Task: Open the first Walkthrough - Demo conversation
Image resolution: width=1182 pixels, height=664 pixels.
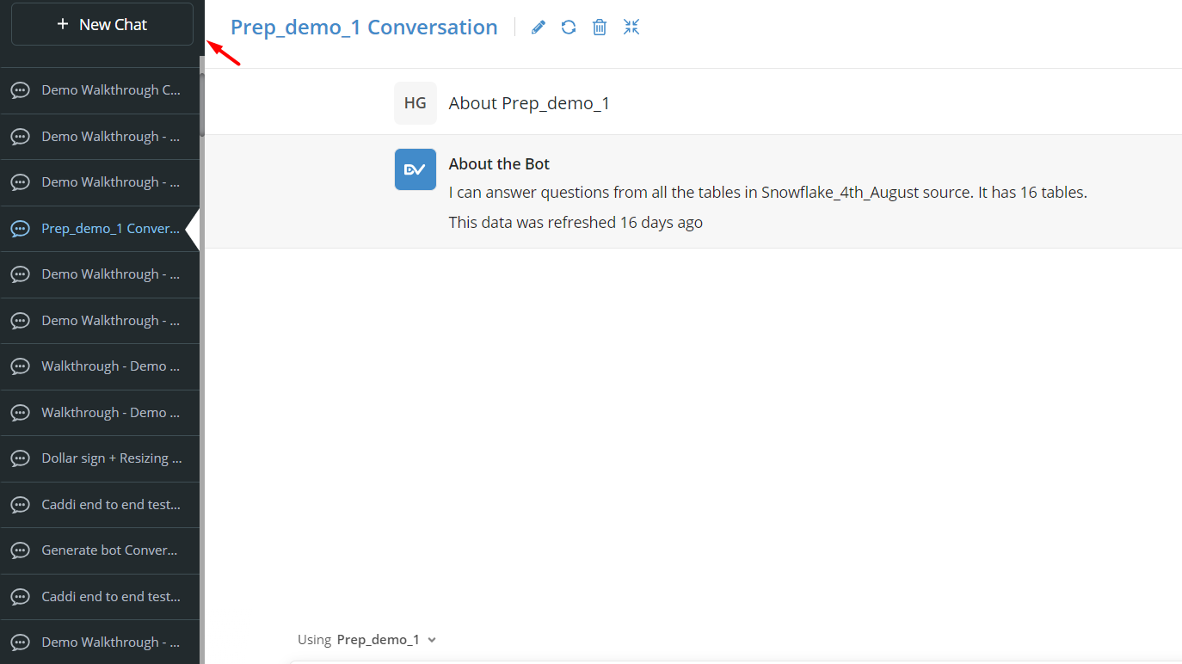Action: 100,366
